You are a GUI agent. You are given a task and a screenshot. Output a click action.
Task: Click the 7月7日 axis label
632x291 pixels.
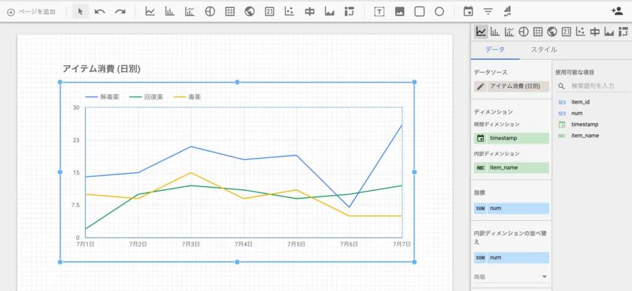click(402, 244)
